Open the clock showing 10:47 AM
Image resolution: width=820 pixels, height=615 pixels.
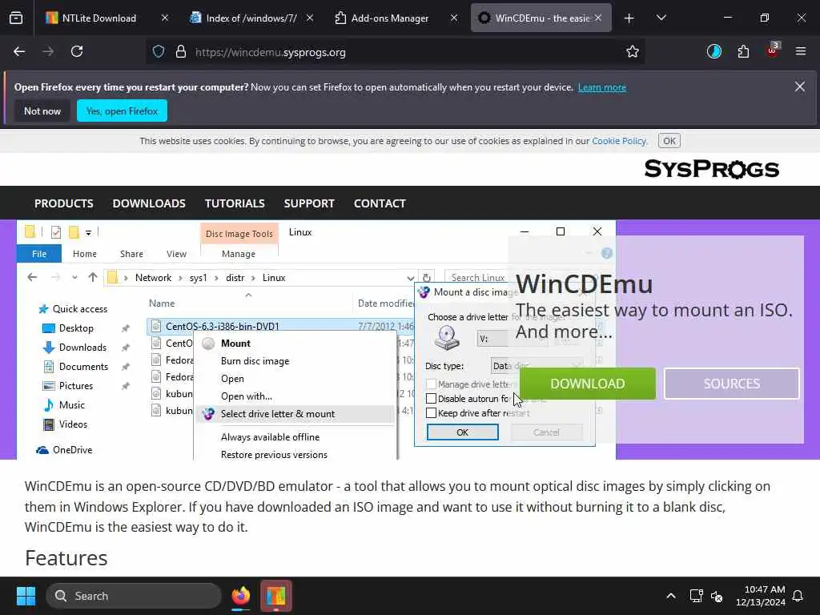point(761,596)
